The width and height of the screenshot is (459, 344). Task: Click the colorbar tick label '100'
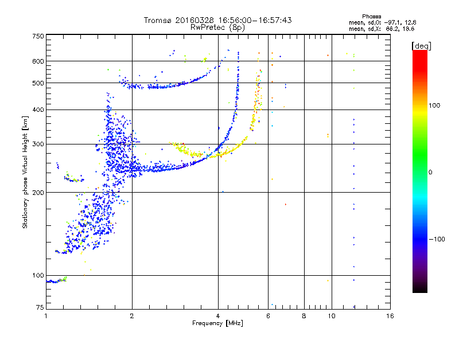pyautogui.click(x=434, y=105)
